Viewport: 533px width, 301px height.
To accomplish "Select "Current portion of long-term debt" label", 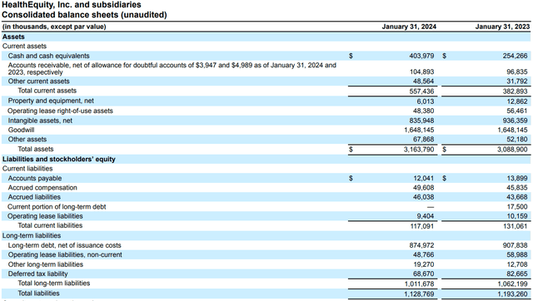I will (57, 207).
